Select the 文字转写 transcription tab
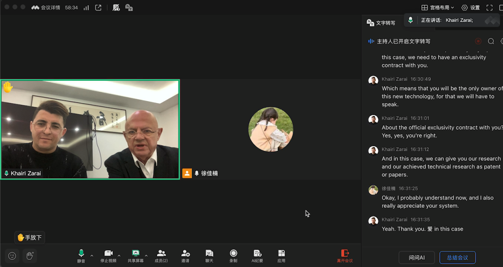This screenshot has width=503, height=267. point(381,23)
